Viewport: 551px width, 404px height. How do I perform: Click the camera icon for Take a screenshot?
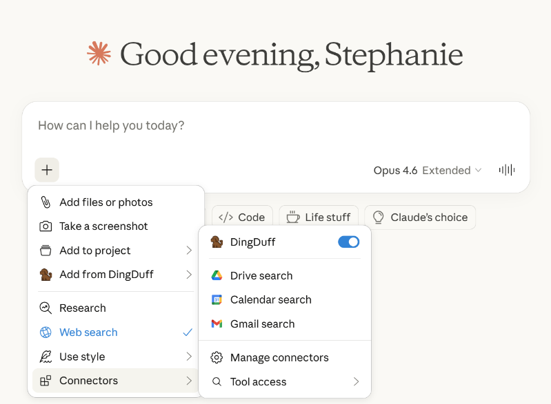click(46, 226)
